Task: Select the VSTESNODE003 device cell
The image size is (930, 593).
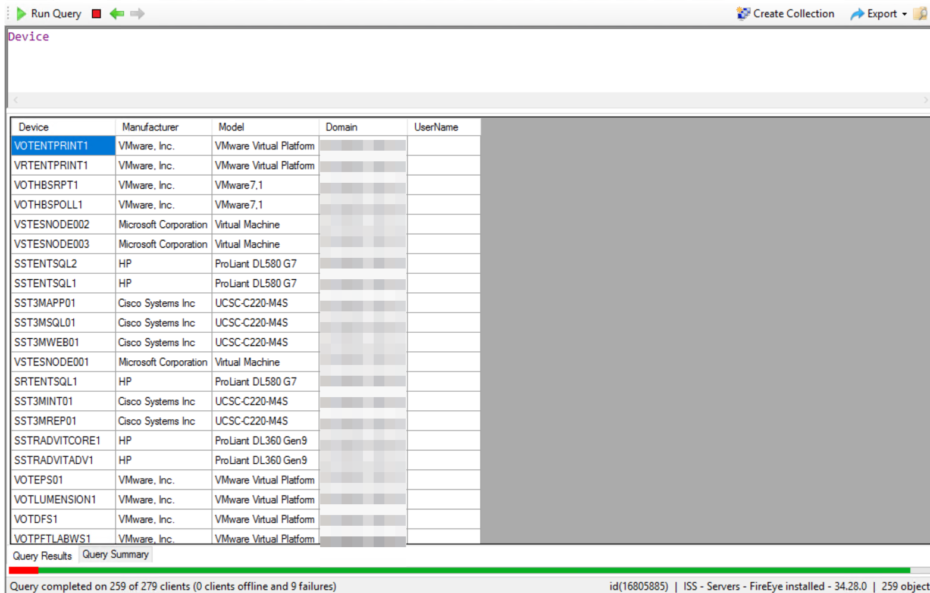Action: [x=63, y=244]
